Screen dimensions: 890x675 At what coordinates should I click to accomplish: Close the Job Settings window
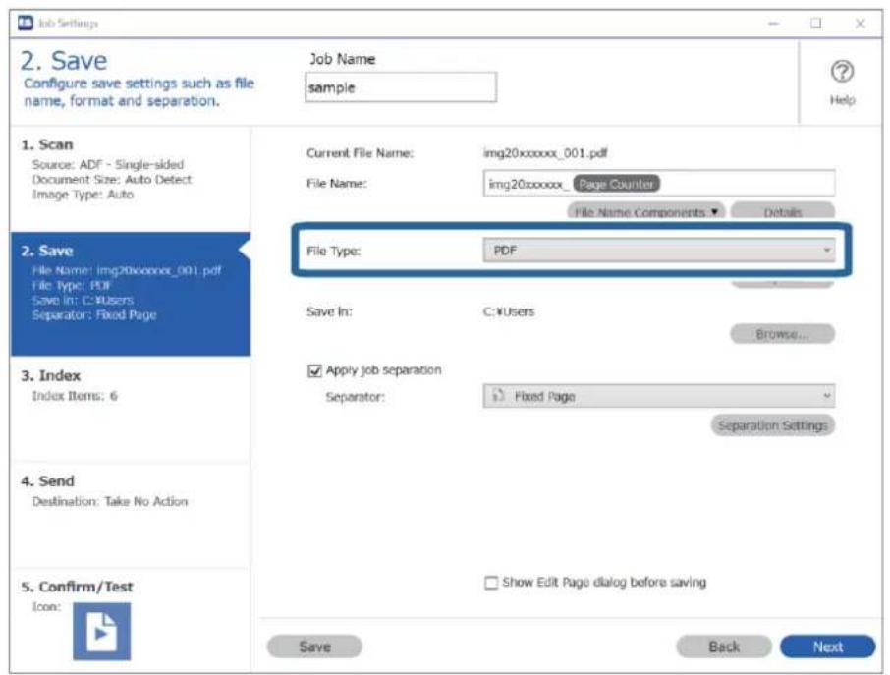coord(860,23)
